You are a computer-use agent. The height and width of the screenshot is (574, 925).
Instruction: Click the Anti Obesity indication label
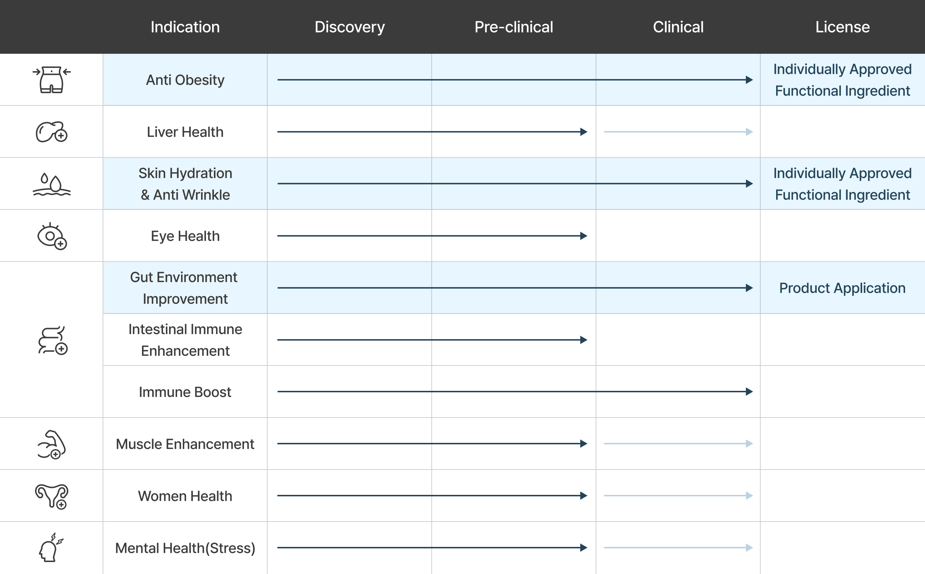click(185, 80)
